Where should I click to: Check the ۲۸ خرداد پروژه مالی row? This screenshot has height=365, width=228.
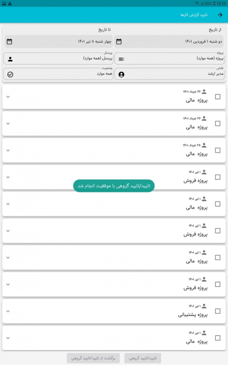pos(218,150)
